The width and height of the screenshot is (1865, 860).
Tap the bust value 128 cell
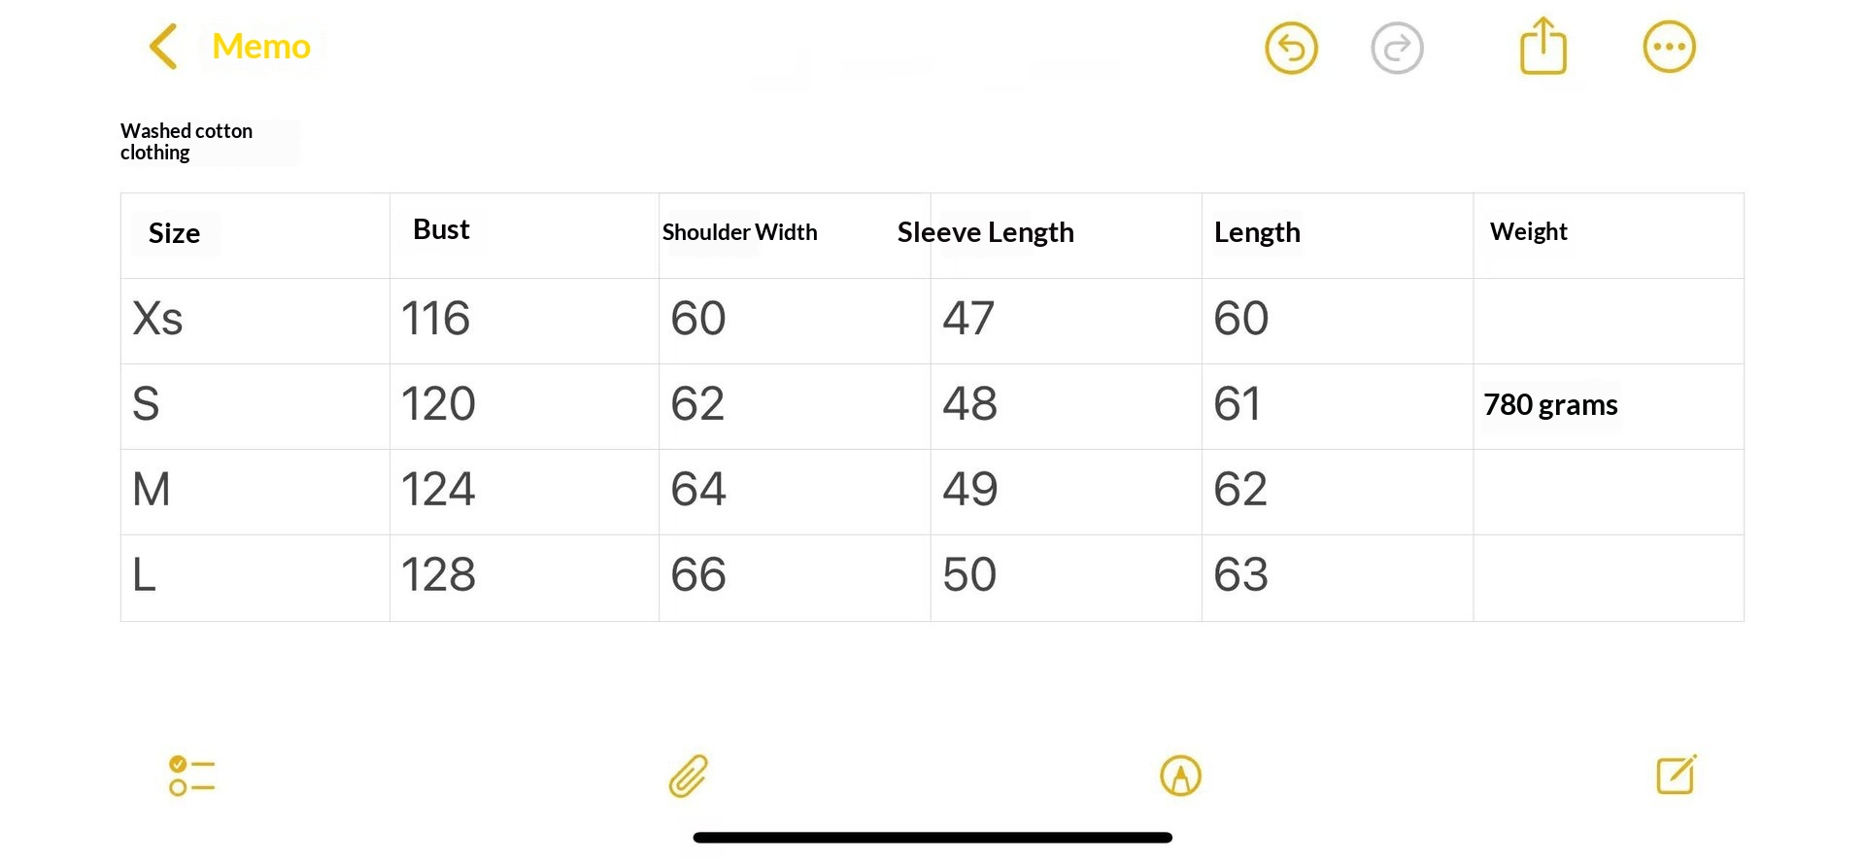[438, 575]
